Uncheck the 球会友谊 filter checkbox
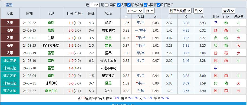This screenshot has width=247, height=105. click(129, 5)
